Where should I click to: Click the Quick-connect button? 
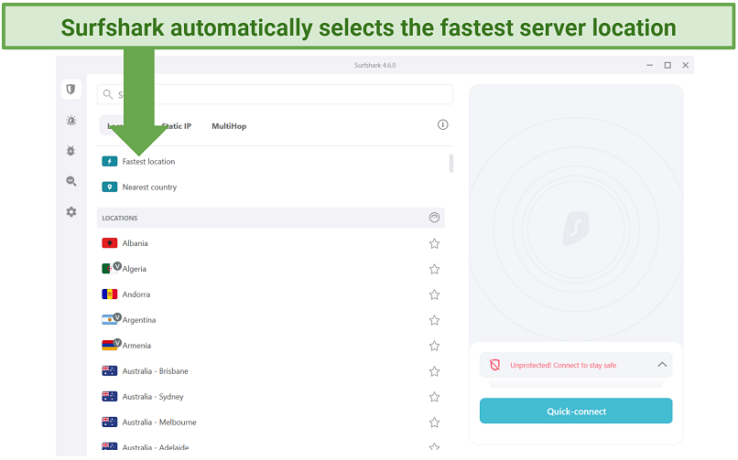(576, 412)
